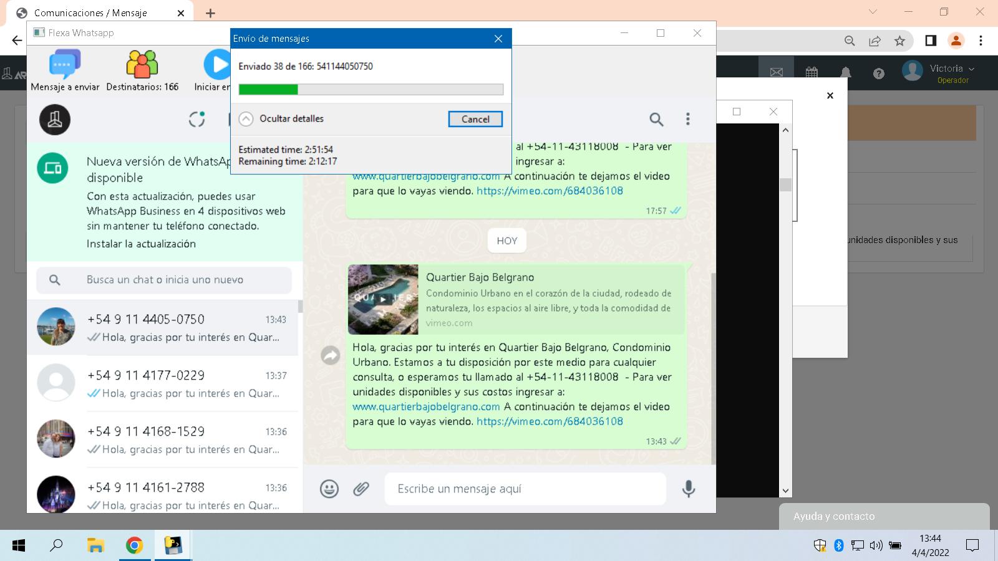This screenshot has height=561, width=998.
Task: Click the HOY date label
Action: click(x=507, y=241)
